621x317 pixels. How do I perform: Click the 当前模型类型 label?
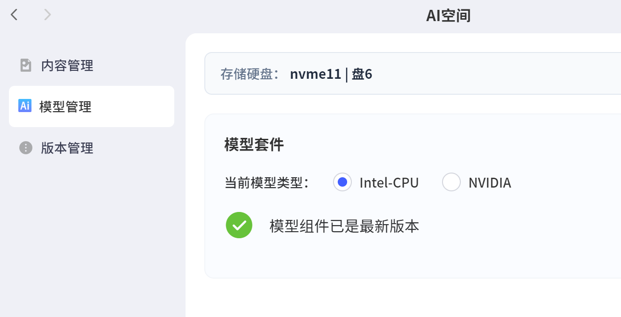266,183
